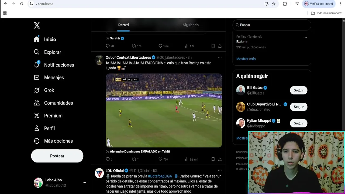
Task: Click Lobo Albo profile avatar
Action: 38,183
